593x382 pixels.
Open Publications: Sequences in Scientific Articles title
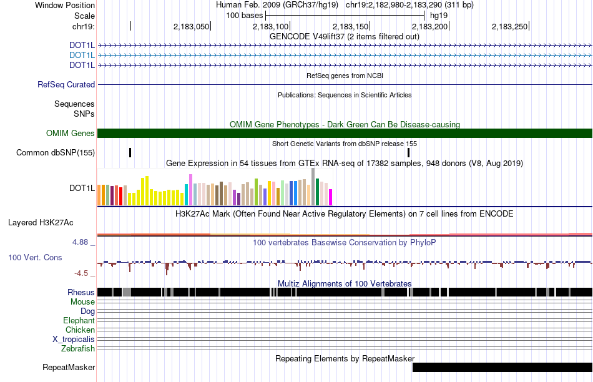pos(345,95)
